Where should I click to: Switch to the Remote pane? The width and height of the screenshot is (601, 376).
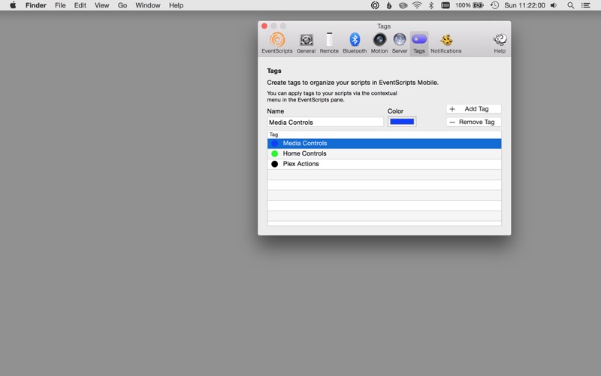pyautogui.click(x=329, y=43)
